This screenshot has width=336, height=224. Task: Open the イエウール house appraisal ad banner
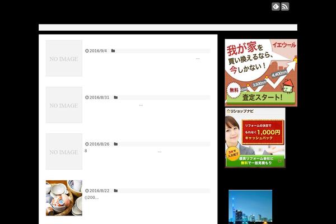(x=261, y=73)
